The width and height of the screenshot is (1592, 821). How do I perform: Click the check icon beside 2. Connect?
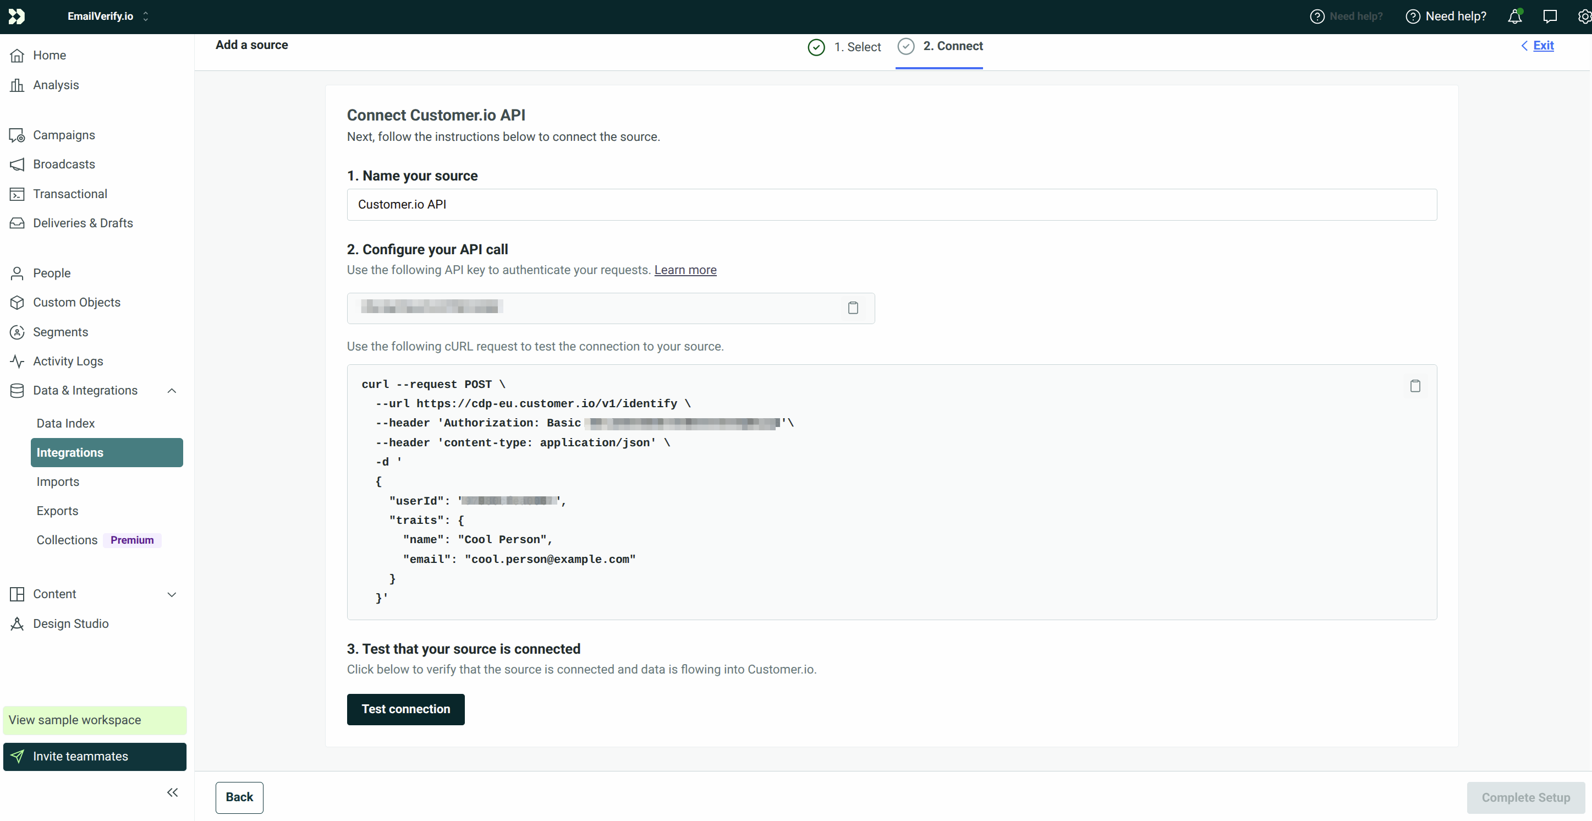(906, 46)
